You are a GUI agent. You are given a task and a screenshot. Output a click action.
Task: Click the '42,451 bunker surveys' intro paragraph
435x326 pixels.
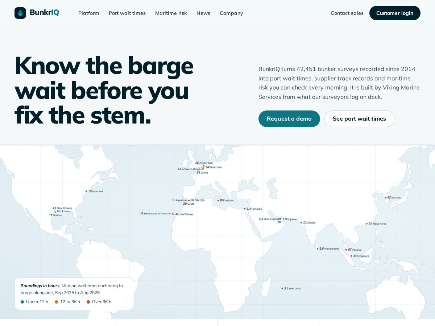339,83
